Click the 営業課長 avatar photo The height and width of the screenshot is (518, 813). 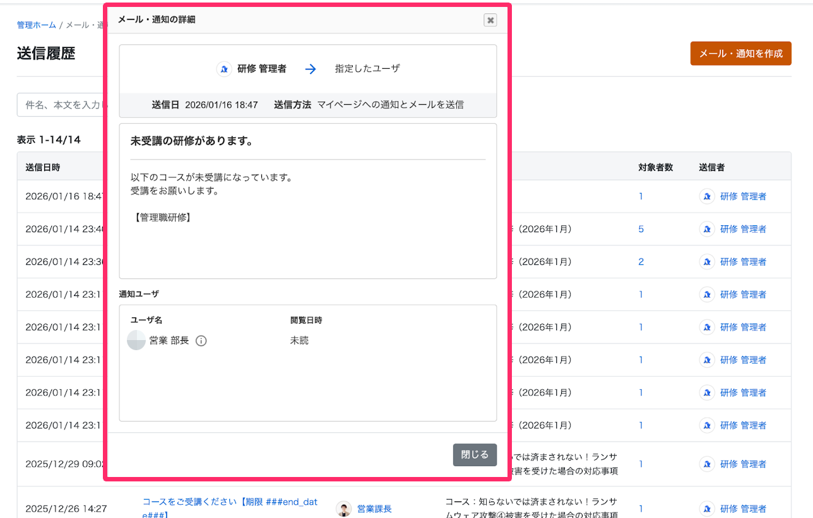point(344,509)
